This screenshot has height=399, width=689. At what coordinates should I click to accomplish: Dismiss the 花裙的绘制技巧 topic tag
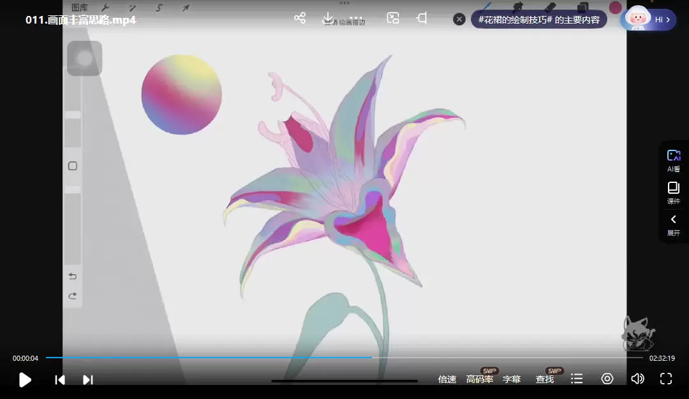click(459, 19)
